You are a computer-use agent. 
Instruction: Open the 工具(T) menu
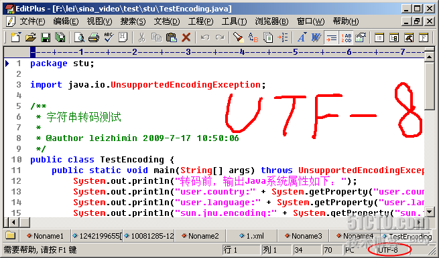pyautogui.click(x=235, y=21)
